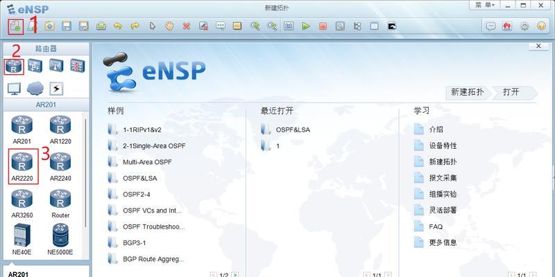Click the Save As toolbar icon
This screenshot has height=277, width=555.
84,26
